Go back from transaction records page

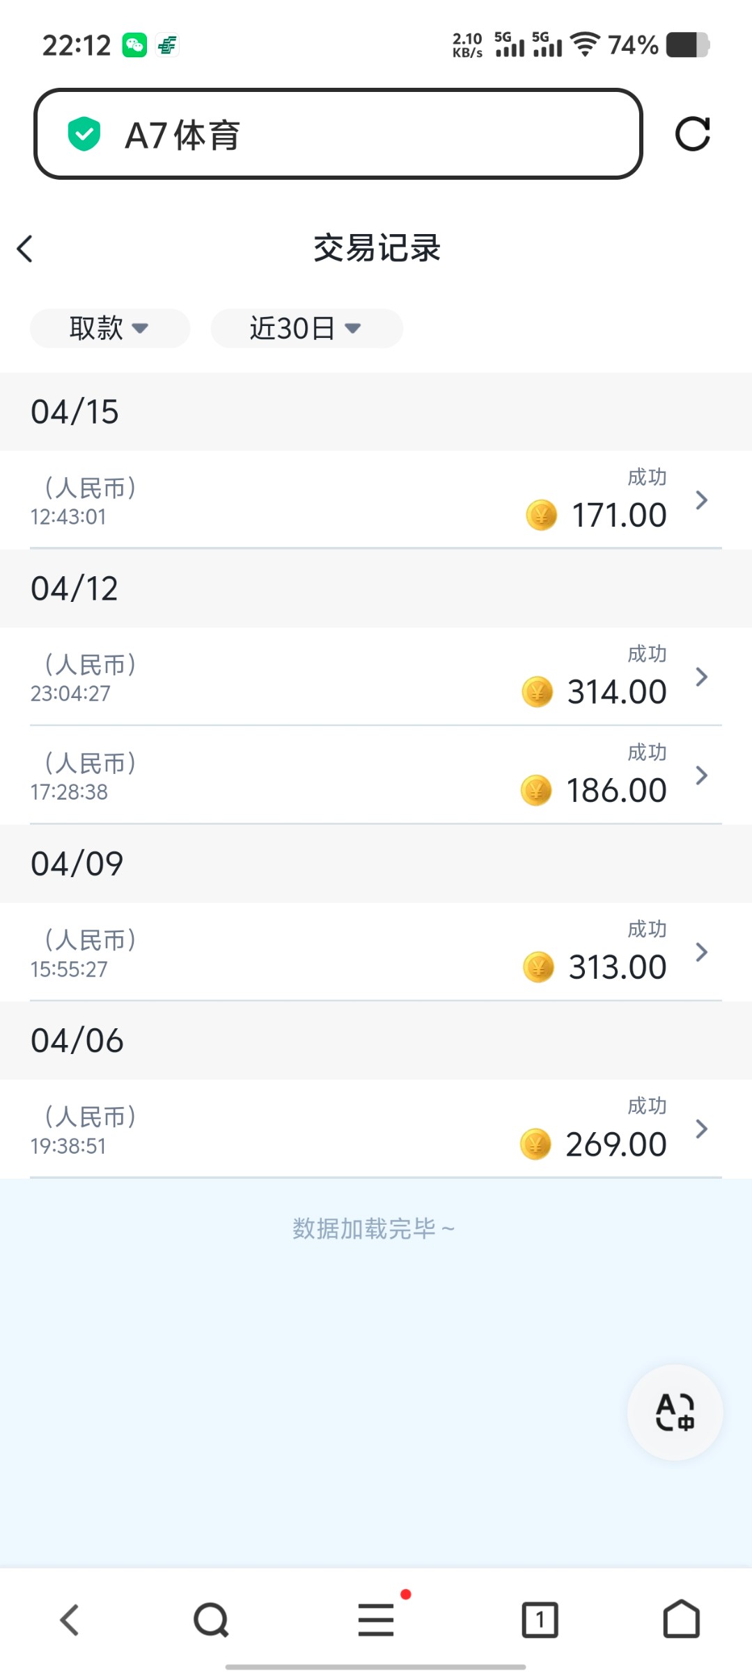click(x=25, y=249)
